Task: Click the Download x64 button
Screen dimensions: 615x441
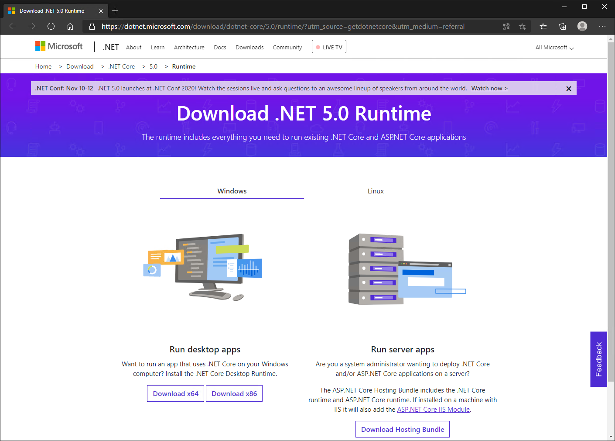Action: tap(176, 393)
